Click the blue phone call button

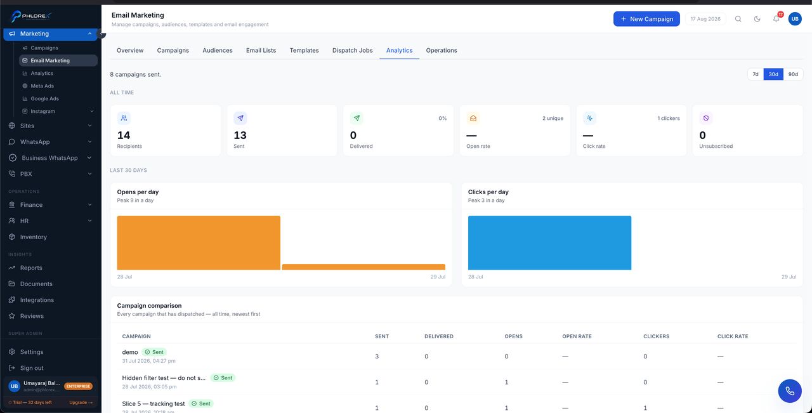click(790, 391)
